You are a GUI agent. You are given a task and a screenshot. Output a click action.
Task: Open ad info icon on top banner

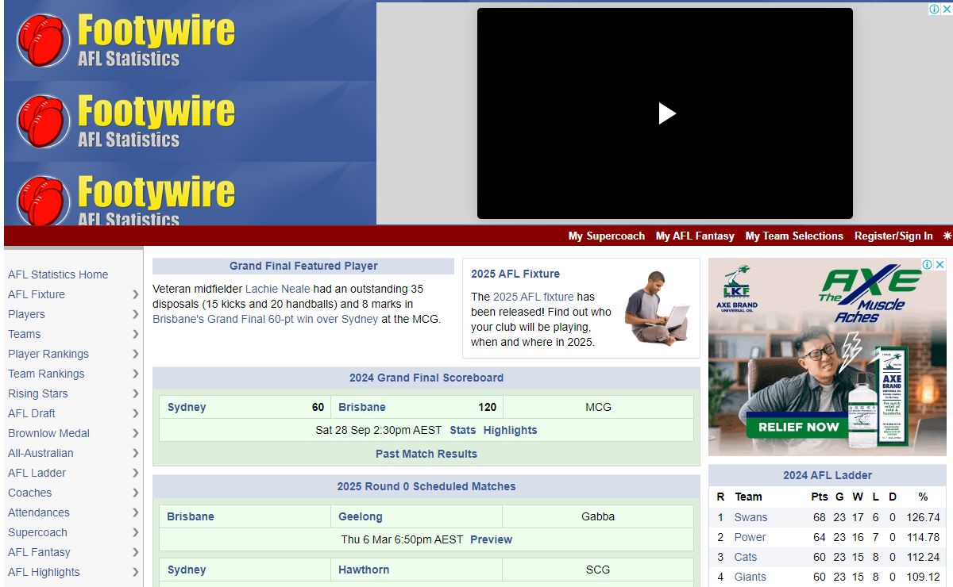click(x=934, y=9)
